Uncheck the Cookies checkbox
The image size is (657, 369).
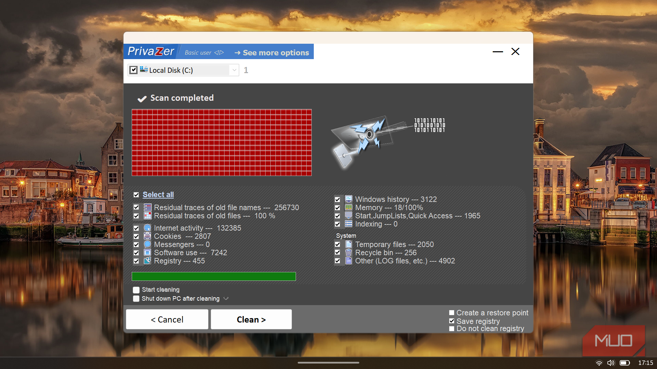136,236
